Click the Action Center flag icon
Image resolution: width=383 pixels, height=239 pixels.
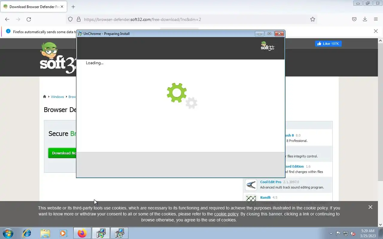point(338,233)
